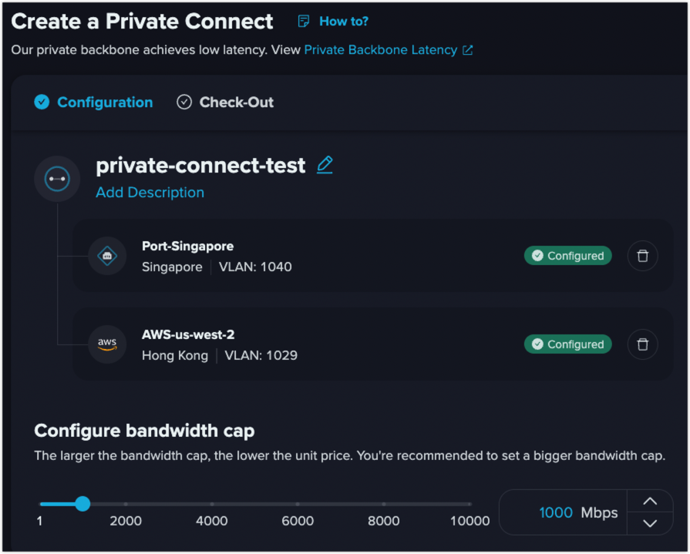Delete the AWS-us-west-2 endpoint with trash icon

coord(642,344)
